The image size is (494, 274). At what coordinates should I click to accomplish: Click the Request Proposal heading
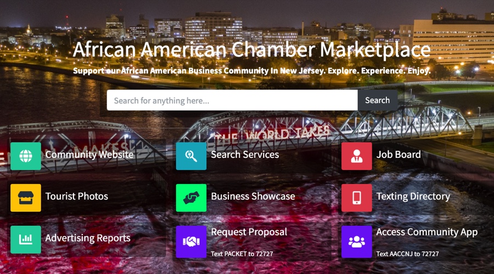click(x=249, y=232)
